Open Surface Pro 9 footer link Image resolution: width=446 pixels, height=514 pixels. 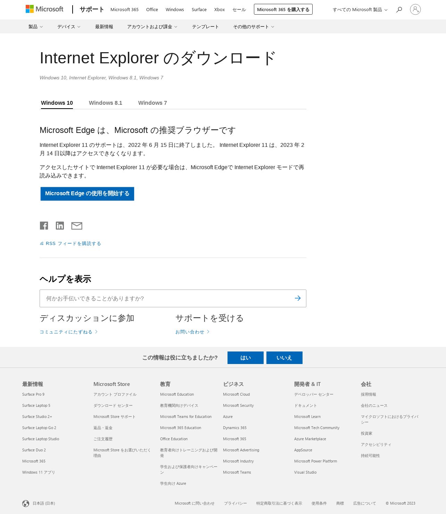point(33,394)
